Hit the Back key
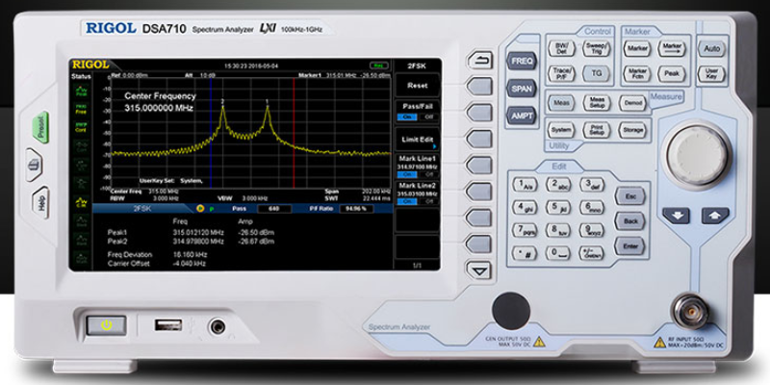This screenshot has width=770, height=385. (630, 221)
